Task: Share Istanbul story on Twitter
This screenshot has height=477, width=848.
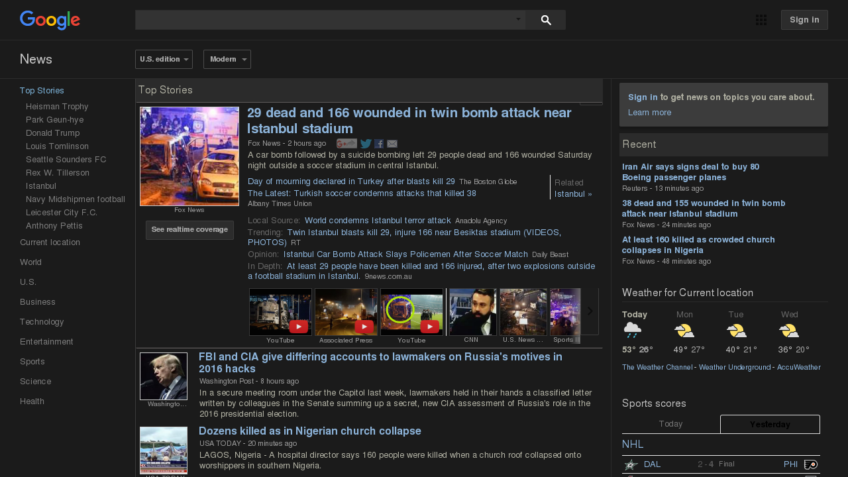Action: pos(366,144)
